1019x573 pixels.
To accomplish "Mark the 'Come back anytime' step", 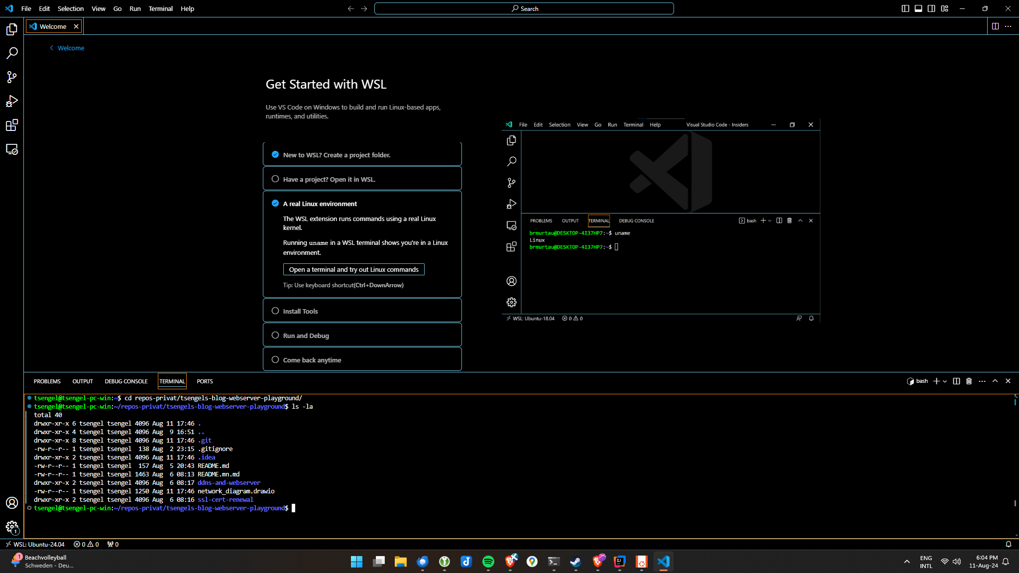I will (275, 360).
